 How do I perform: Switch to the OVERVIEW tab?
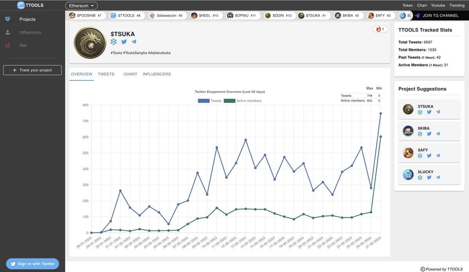82,74
